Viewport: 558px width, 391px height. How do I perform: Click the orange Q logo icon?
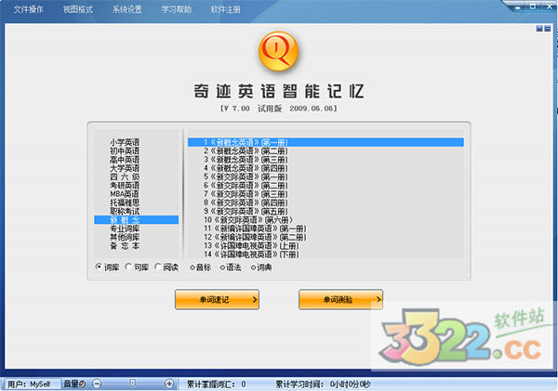click(x=278, y=51)
